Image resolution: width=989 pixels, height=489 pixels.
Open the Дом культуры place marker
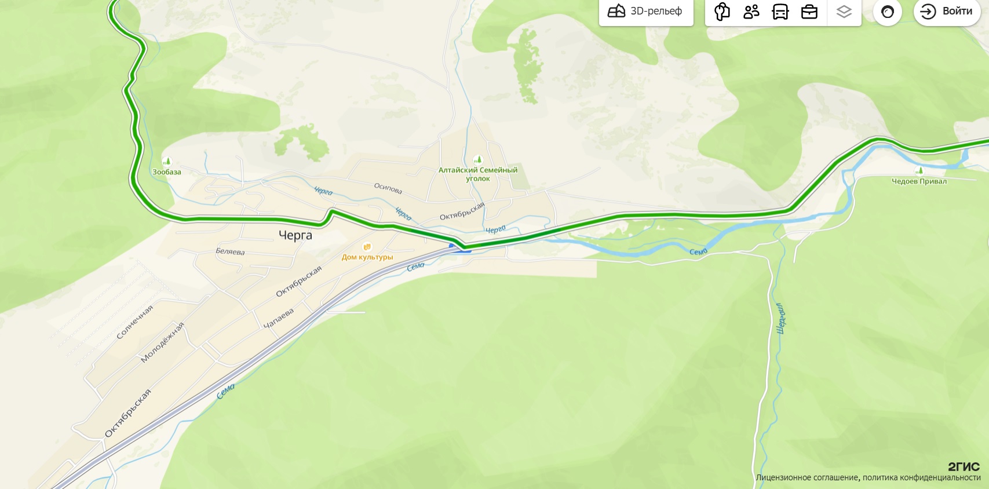click(367, 247)
